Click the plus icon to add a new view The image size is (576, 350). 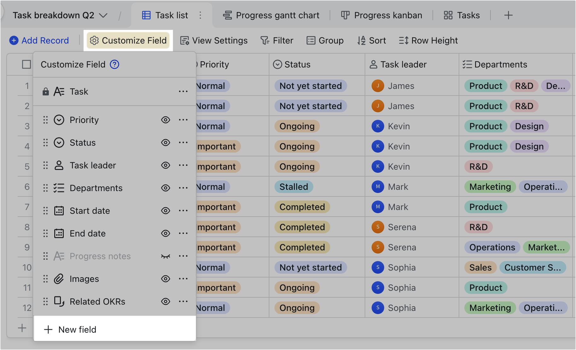coord(508,15)
